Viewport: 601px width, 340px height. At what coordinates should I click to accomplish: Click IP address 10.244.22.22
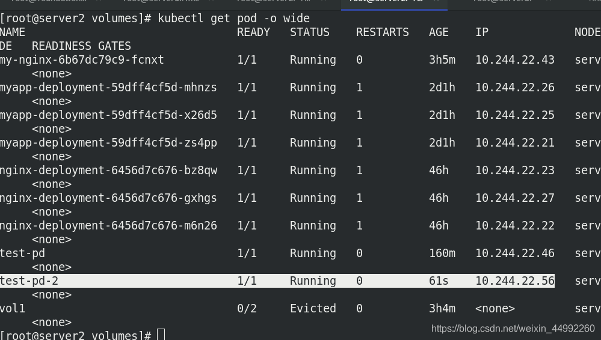[x=515, y=225]
